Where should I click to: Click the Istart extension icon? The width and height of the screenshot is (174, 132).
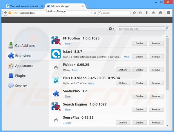56,54
